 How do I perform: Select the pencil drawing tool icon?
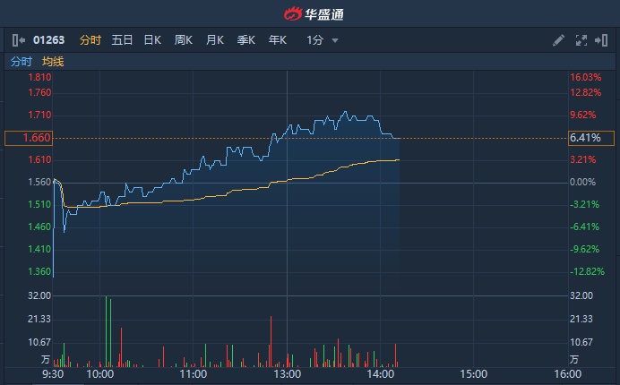[x=558, y=40]
